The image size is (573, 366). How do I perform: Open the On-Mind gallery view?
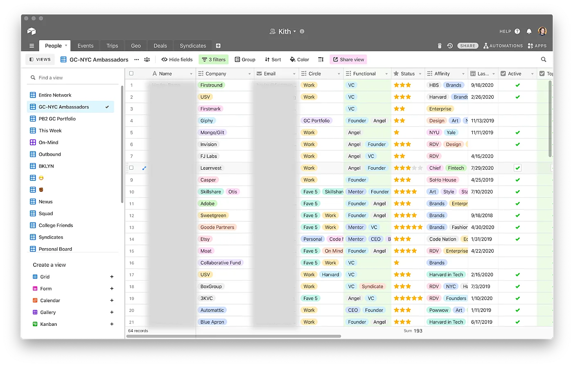[70, 142]
